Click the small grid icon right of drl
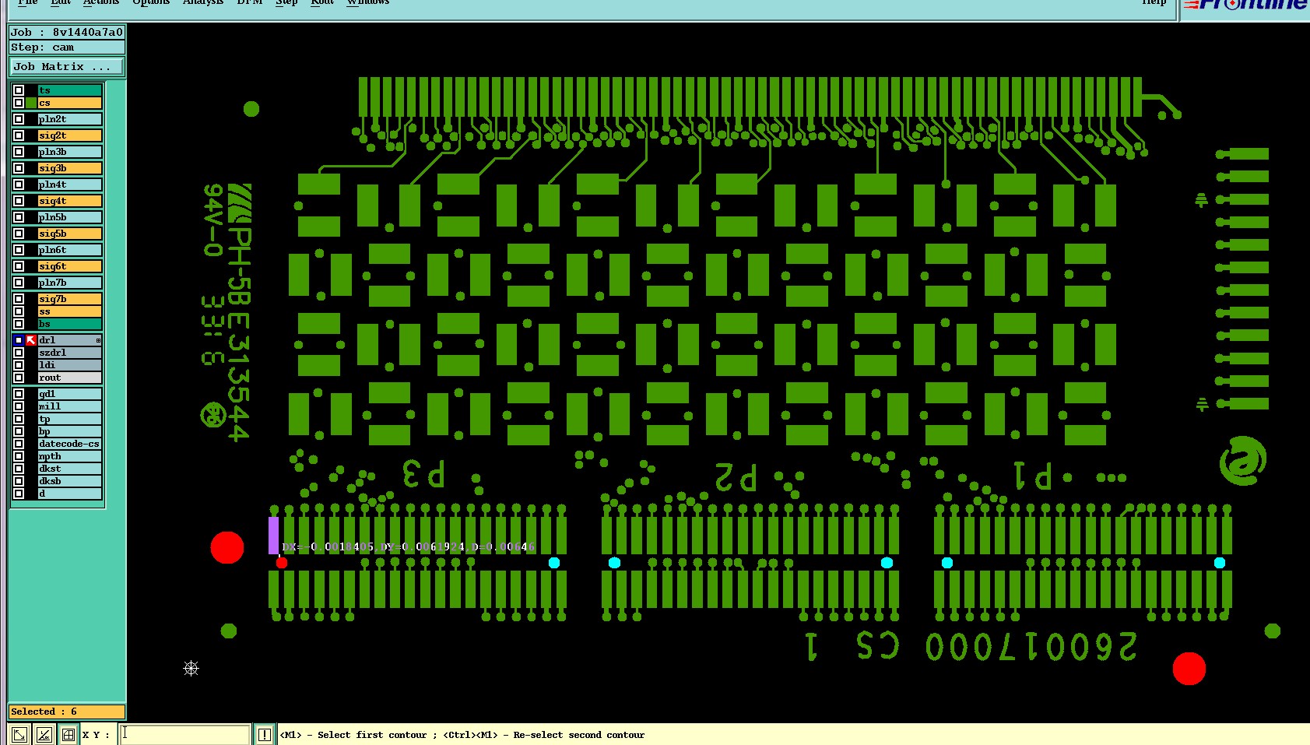Viewport: 1310px width, 745px height. (x=98, y=340)
